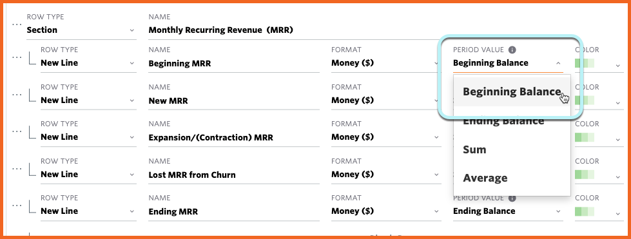Choose the Average period value option
This screenshot has width=631, height=239.
point(512,178)
